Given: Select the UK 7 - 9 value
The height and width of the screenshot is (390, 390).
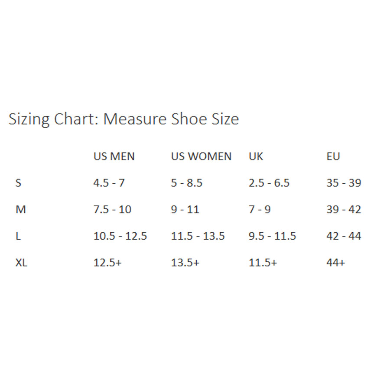Looking at the screenshot, I should (x=260, y=210).
